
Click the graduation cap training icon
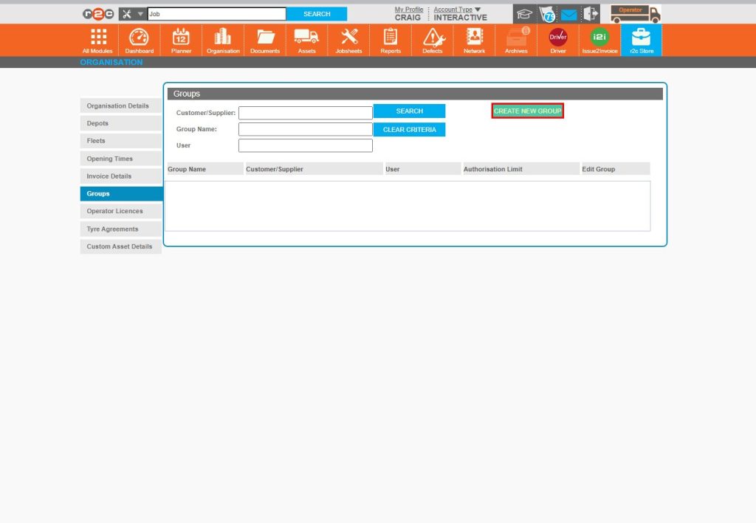coord(524,13)
